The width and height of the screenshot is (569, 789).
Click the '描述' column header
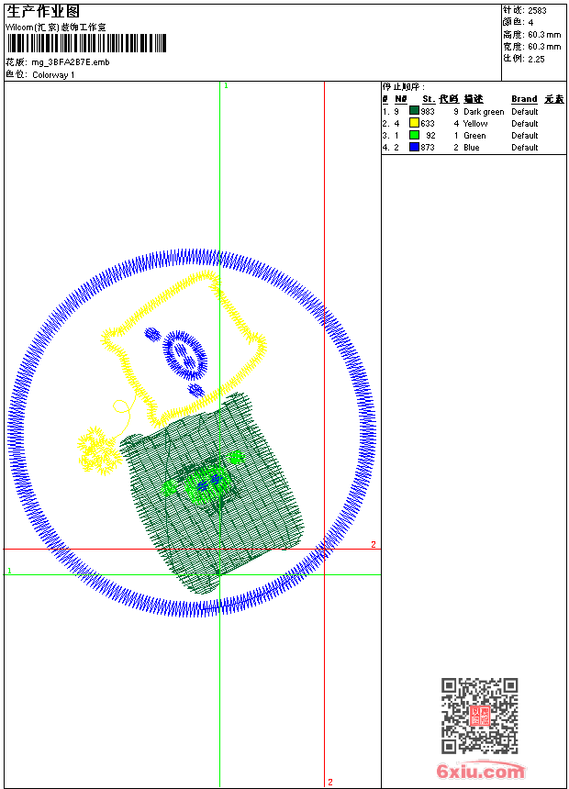point(474,99)
